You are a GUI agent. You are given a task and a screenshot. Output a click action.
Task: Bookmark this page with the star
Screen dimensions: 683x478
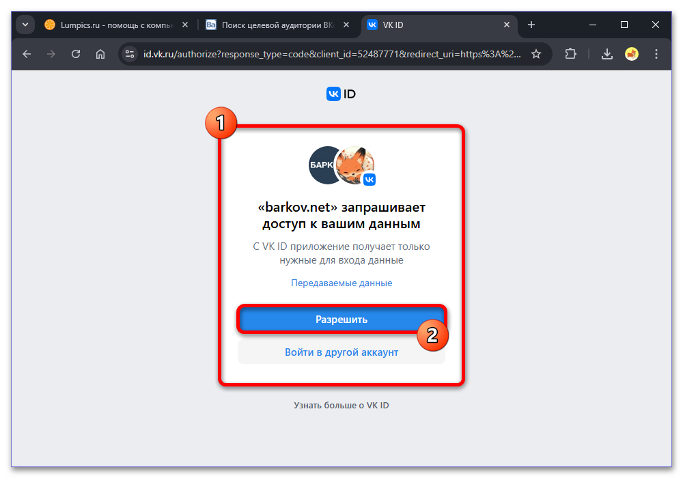tap(535, 54)
